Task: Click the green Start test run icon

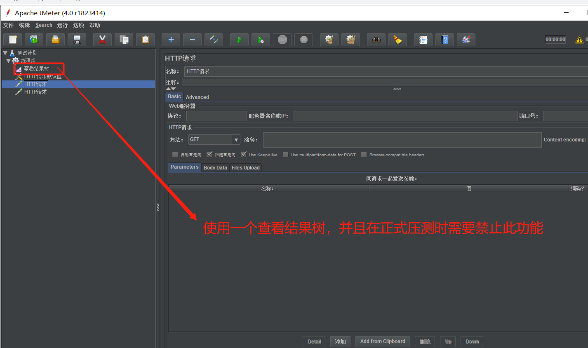Action: [239, 40]
